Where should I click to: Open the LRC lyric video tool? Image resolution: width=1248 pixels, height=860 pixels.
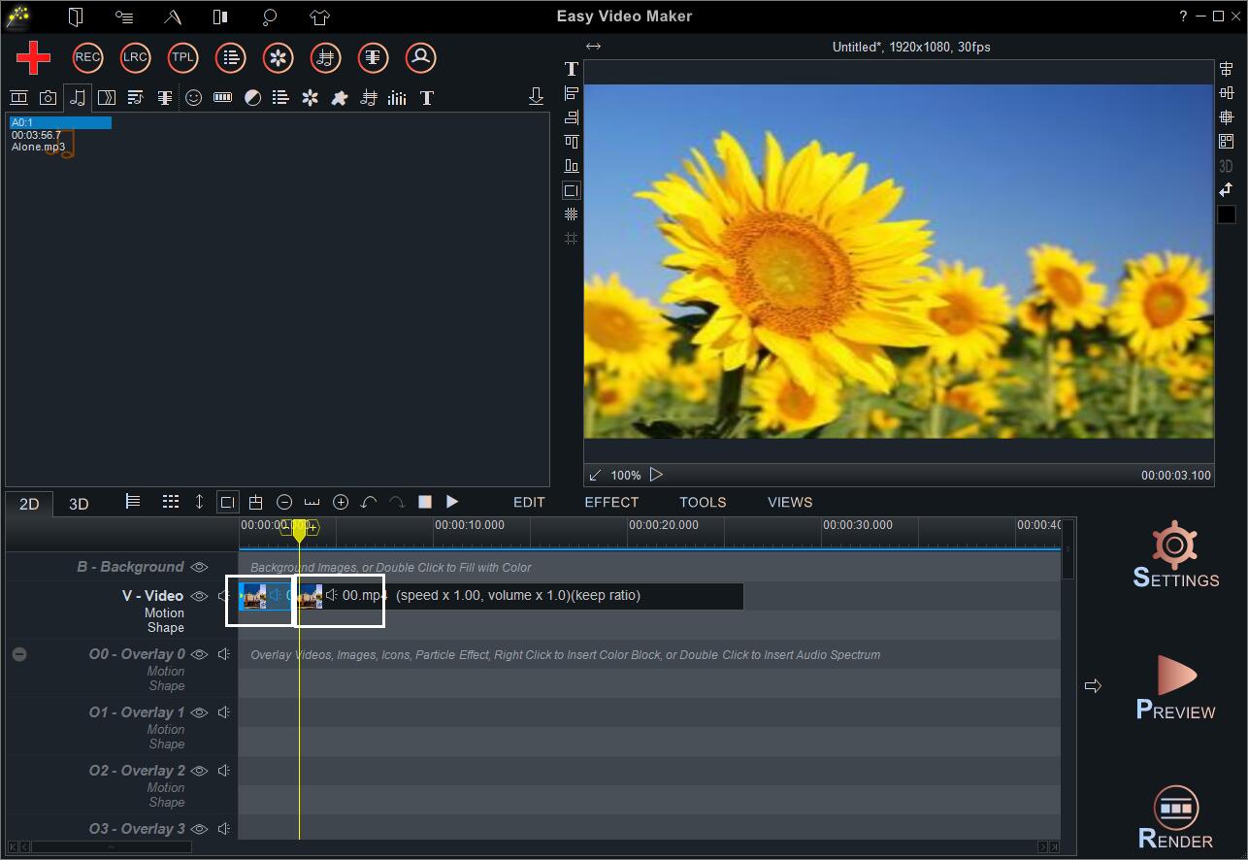tap(135, 57)
